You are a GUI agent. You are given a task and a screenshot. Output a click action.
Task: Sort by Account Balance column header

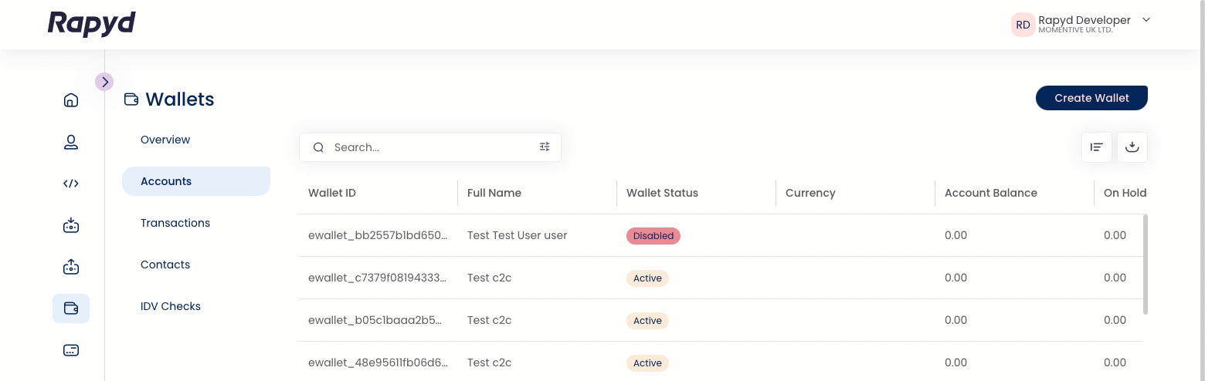coord(991,193)
